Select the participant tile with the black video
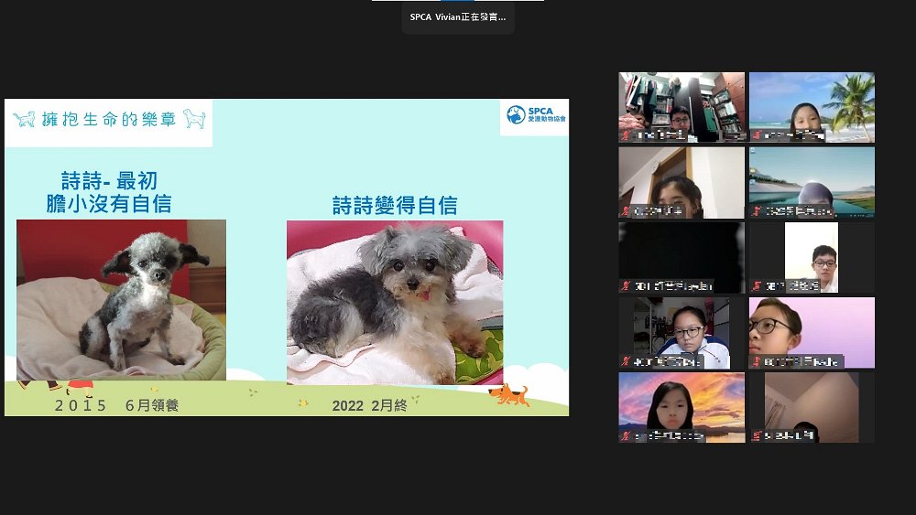Image resolution: width=916 pixels, height=515 pixels. pos(681,256)
